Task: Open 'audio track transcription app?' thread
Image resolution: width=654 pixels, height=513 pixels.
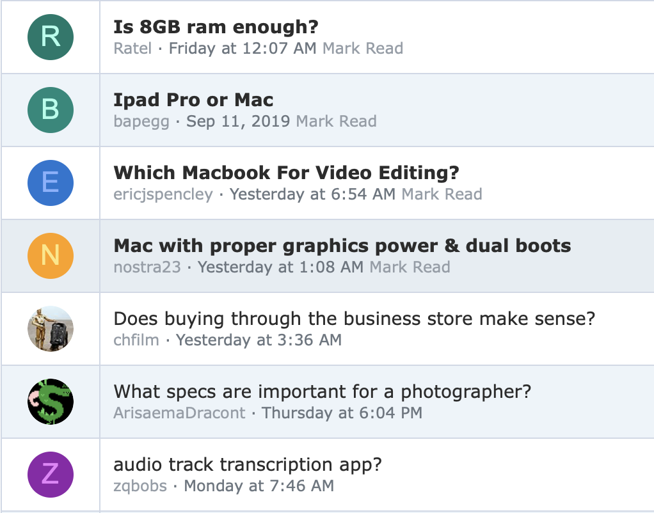Action: tap(247, 464)
